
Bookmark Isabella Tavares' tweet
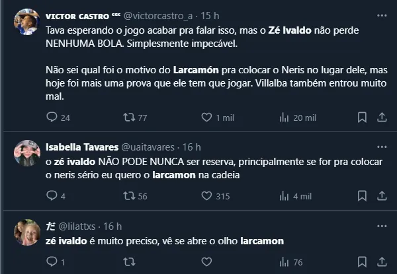(x=362, y=196)
